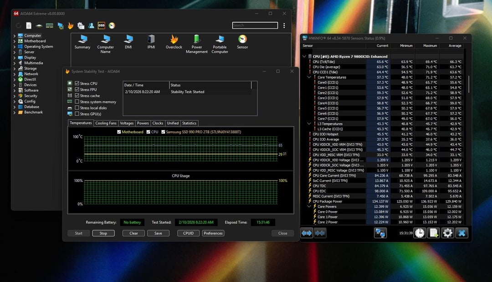The width and height of the screenshot is (492, 282).
Task: Open the Sensor icon in AIDA64
Action: click(242, 40)
